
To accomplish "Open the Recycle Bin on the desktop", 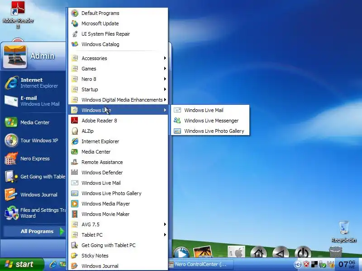I will tap(343, 231).
